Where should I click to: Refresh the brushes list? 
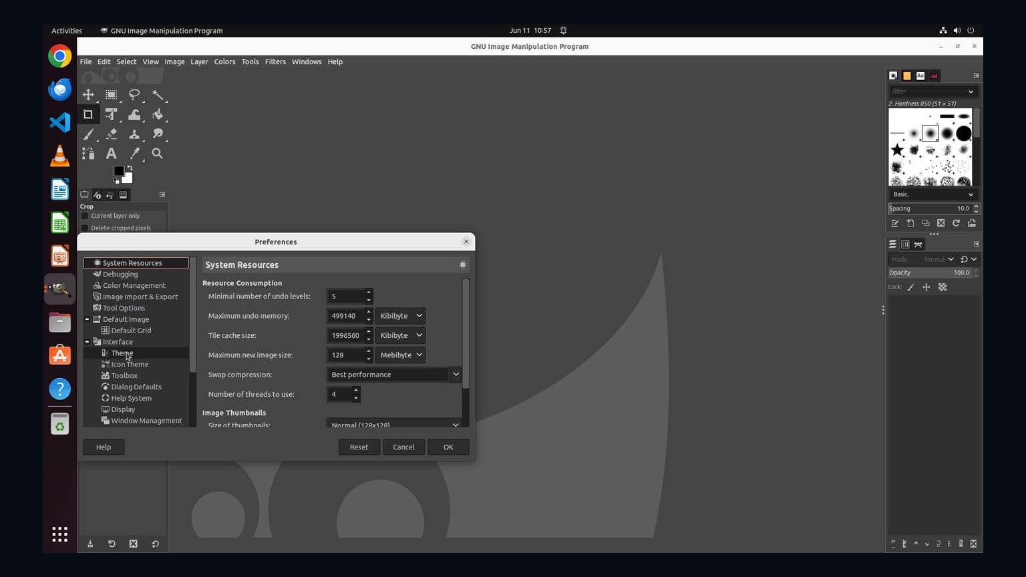coord(956,223)
